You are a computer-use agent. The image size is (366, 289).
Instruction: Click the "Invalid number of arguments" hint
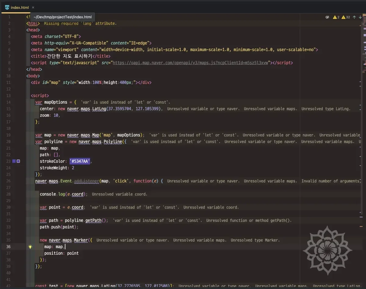(x=331, y=181)
